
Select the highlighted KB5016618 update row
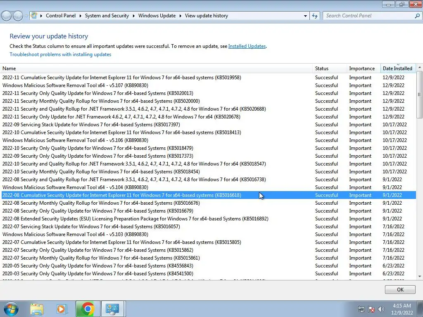(209, 195)
